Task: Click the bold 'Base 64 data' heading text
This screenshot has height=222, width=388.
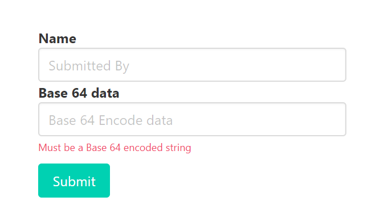Action: click(x=79, y=93)
